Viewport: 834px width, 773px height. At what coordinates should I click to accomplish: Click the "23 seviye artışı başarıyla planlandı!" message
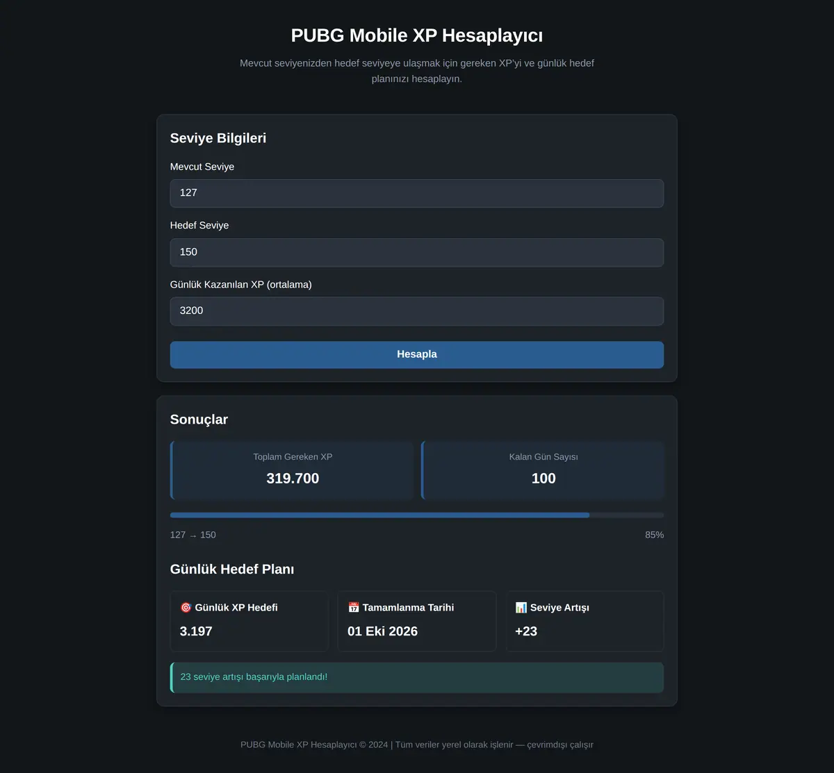[254, 677]
